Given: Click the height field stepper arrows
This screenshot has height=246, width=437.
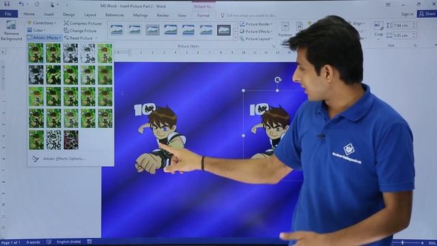Looking at the screenshot, I should 414,25.
